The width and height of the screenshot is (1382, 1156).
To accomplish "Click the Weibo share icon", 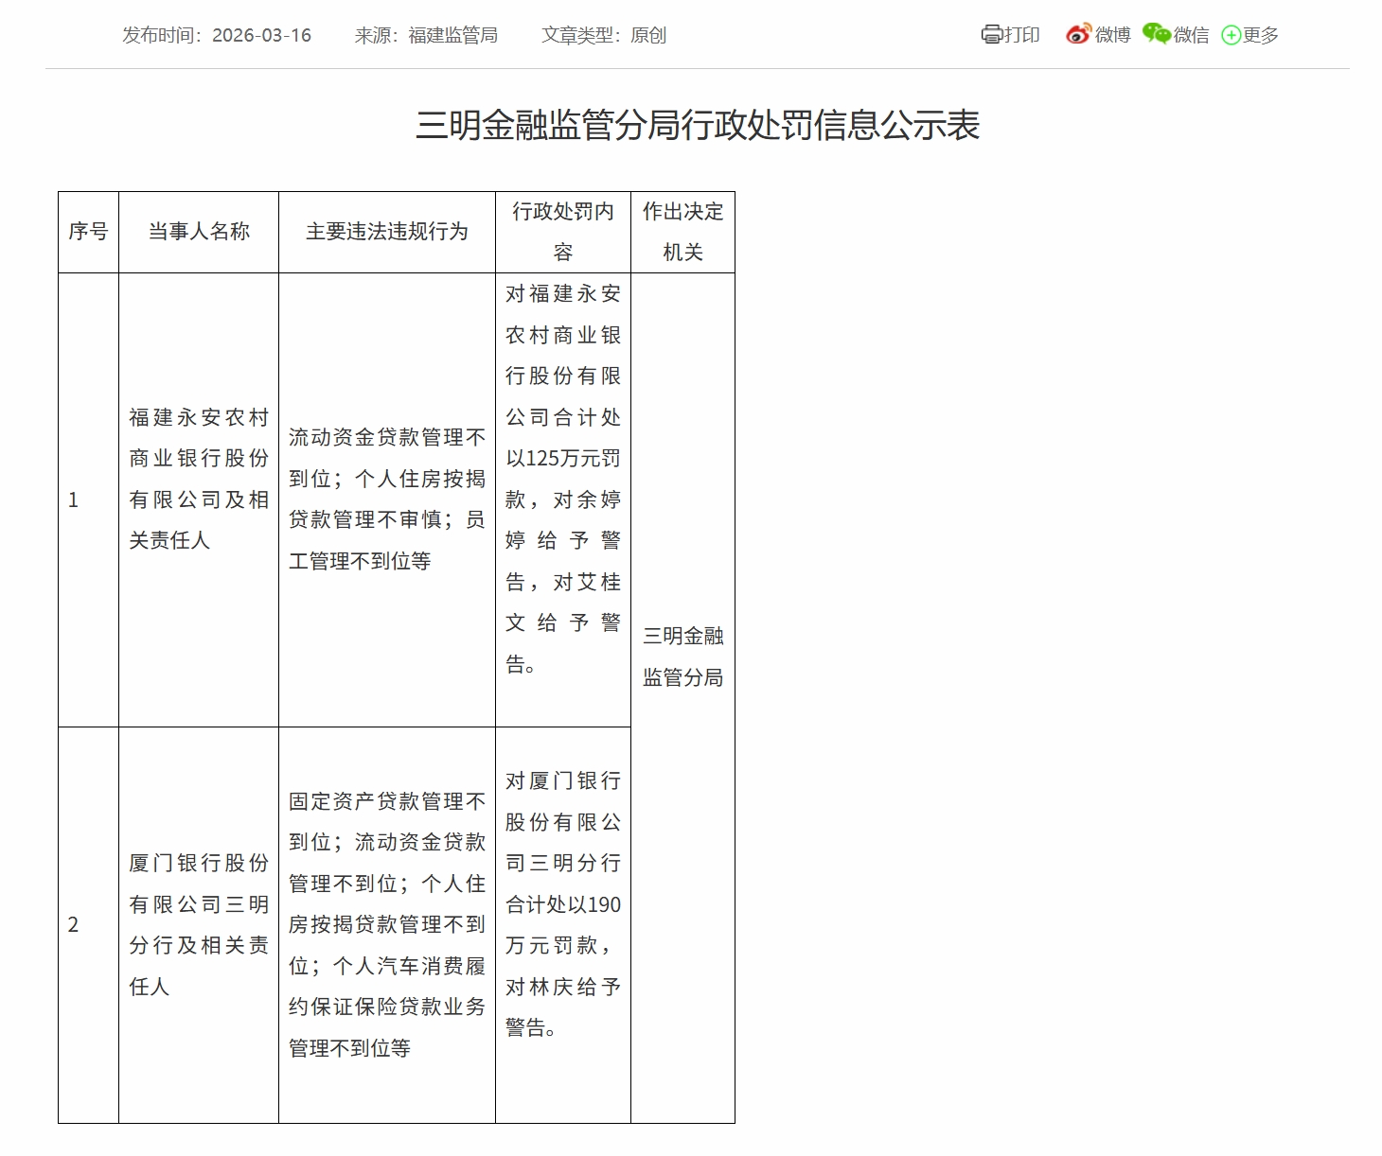I will point(1078,34).
